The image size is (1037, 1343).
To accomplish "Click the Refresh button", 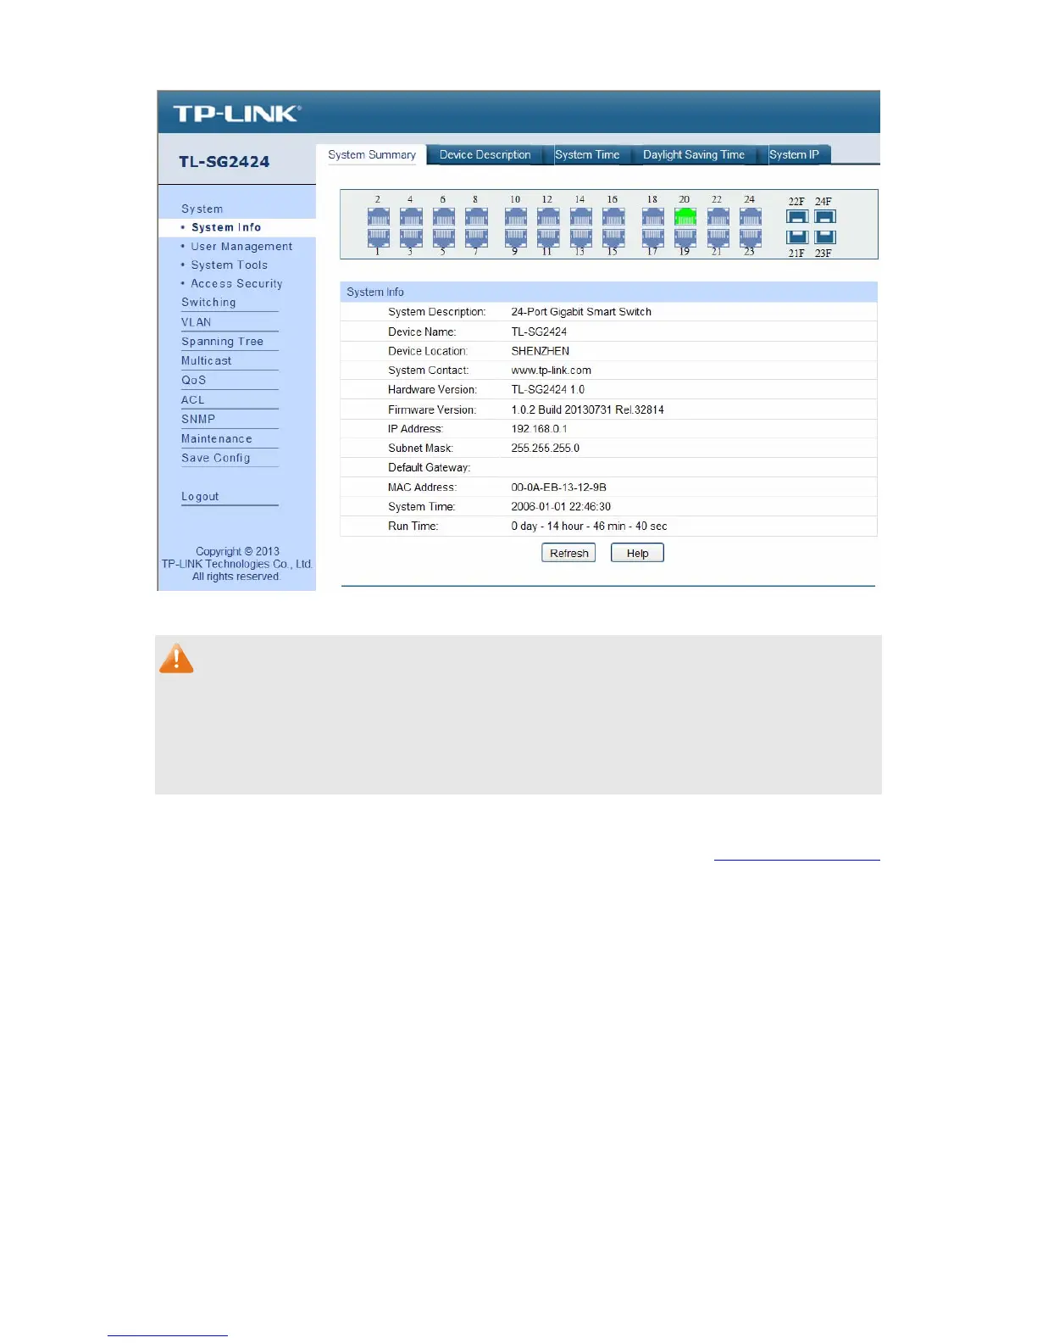I will [x=568, y=553].
